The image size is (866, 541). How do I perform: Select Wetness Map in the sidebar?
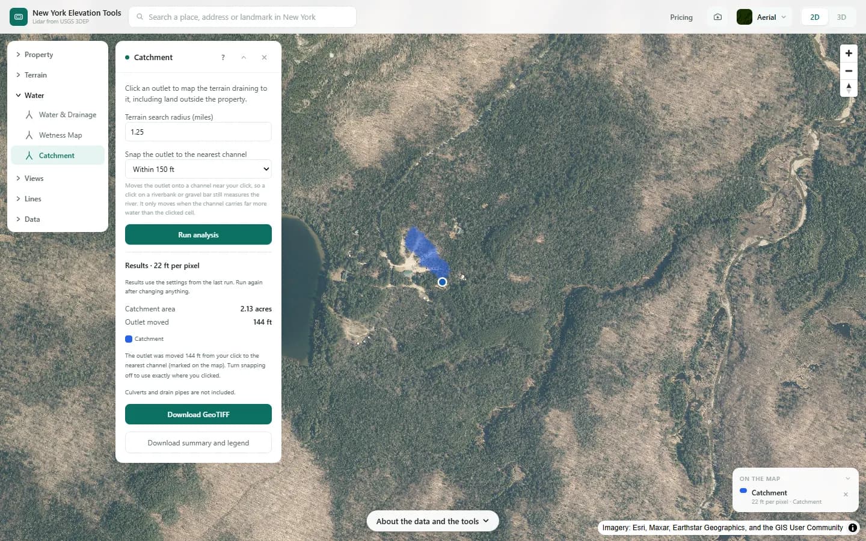point(58,135)
